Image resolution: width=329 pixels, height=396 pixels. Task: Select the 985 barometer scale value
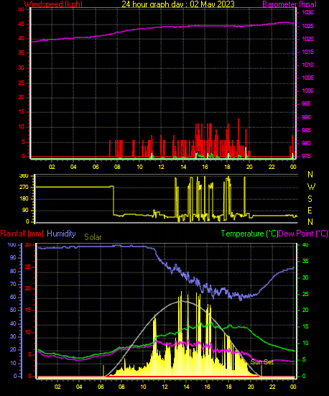307,130
